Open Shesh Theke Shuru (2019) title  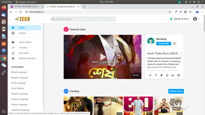(162, 53)
